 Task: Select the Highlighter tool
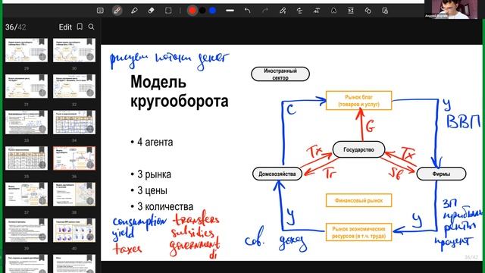(134, 11)
